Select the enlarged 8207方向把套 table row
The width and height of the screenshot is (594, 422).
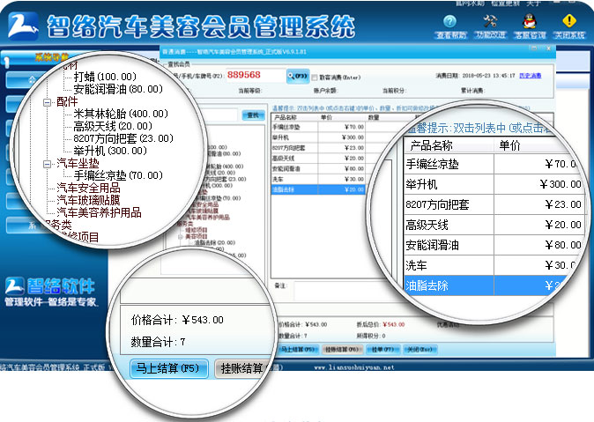coord(494,205)
